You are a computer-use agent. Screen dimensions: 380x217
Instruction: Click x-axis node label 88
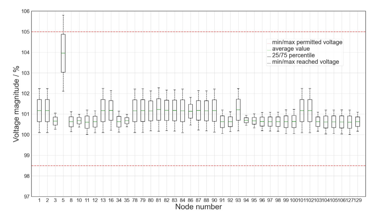206,201
